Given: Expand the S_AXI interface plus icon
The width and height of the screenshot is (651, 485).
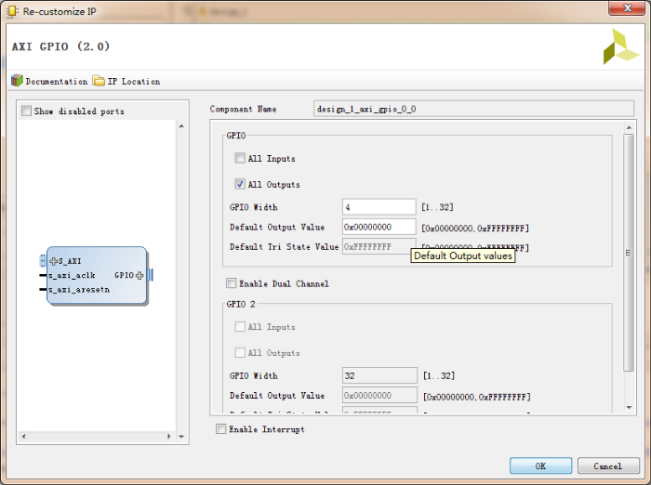Looking at the screenshot, I should coord(54,261).
